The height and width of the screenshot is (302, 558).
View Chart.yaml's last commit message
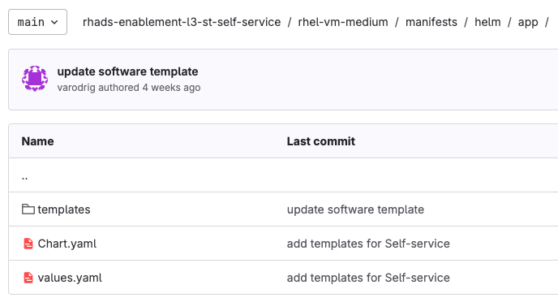(368, 244)
